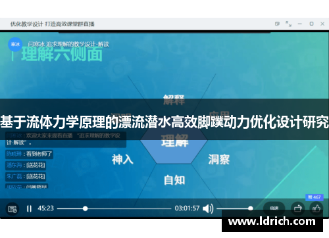Click the 自知 label on slide
This screenshot has height=238, width=329.
pyautogui.click(x=174, y=180)
